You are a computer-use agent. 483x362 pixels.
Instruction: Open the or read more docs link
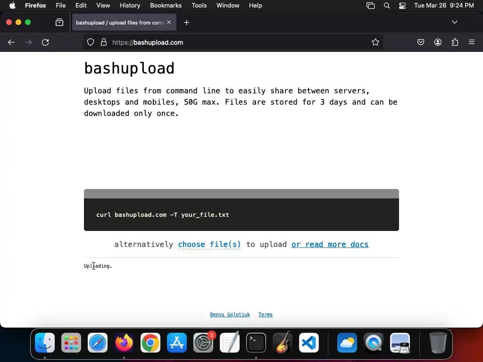[330, 245]
